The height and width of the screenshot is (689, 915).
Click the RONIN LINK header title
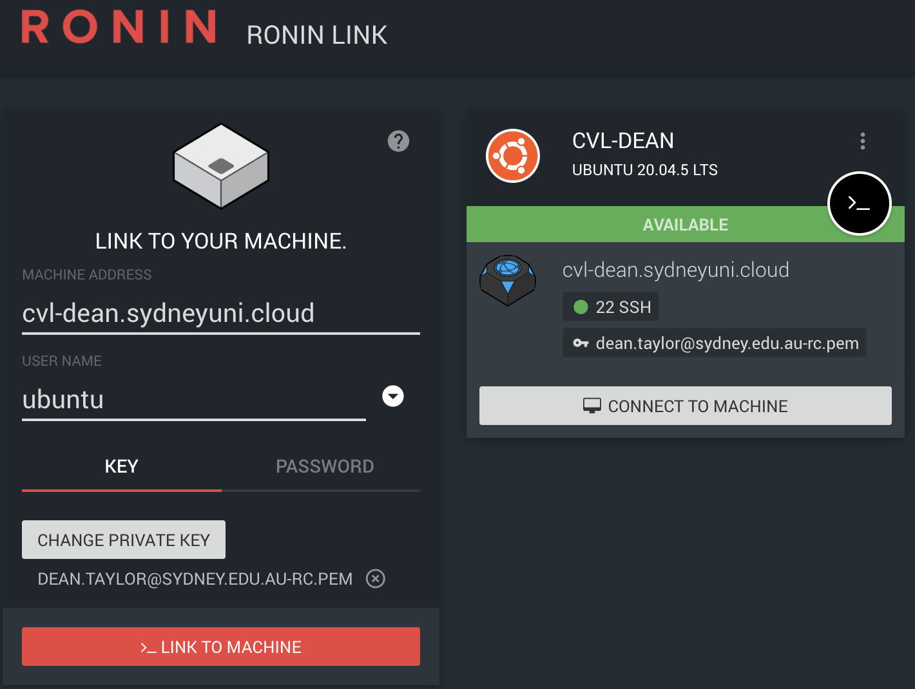[x=317, y=35]
